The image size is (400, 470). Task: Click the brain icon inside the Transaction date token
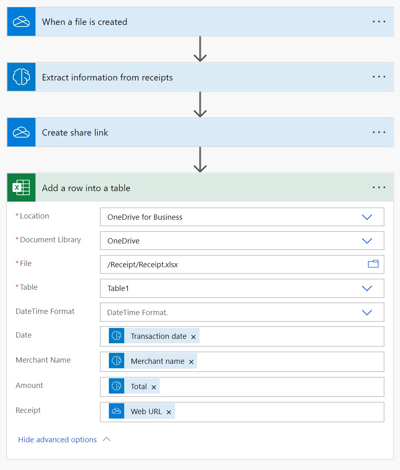116,336
